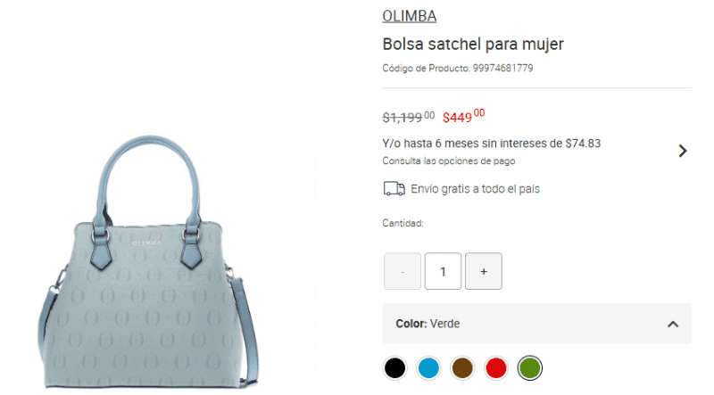This screenshot has height=395, width=714.
Task: Click the delivery truck icon
Action: tap(394, 188)
